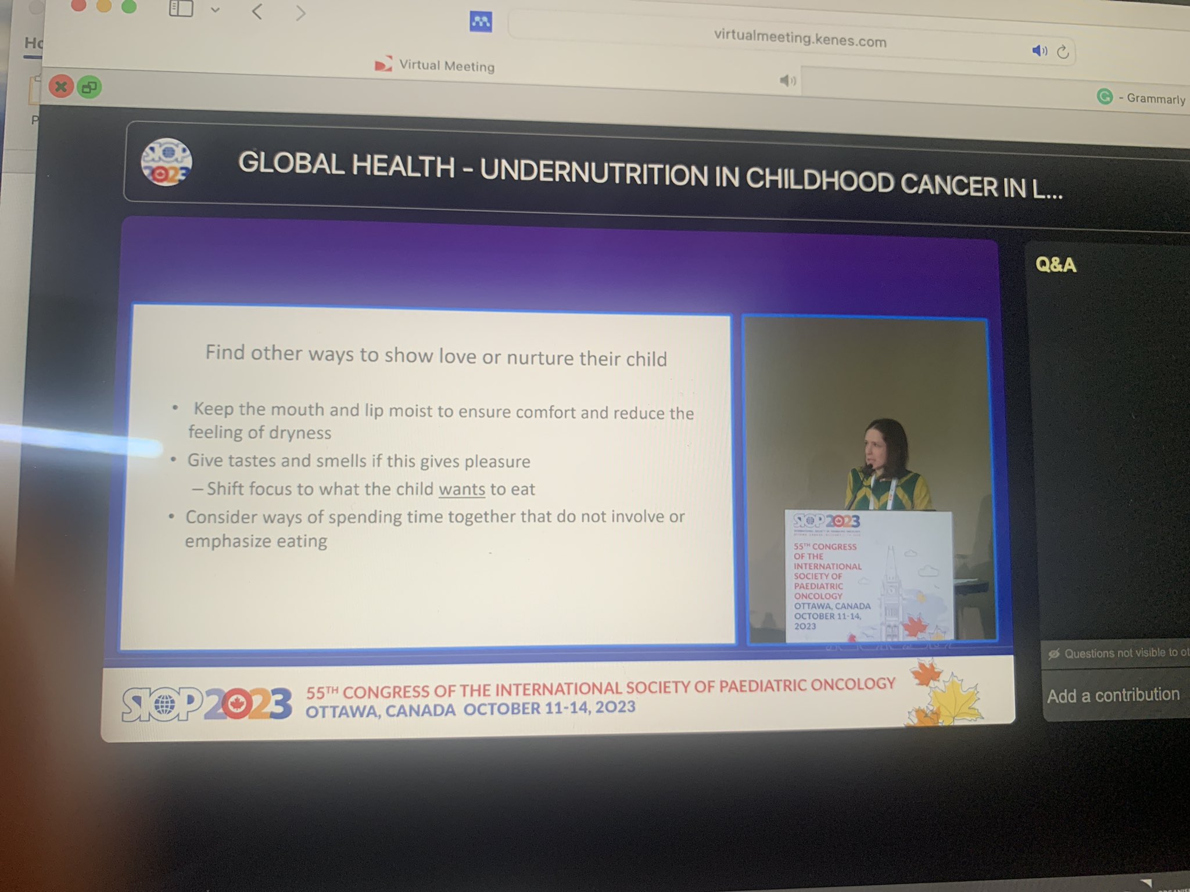Open the Q&A panel heading
The height and width of the screenshot is (892, 1190).
point(1056,265)
